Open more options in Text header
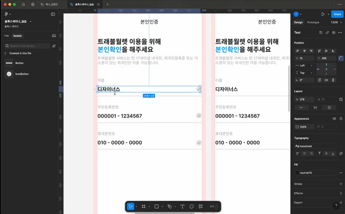Viewport: 345px width, 214px height. coord(340,33)
